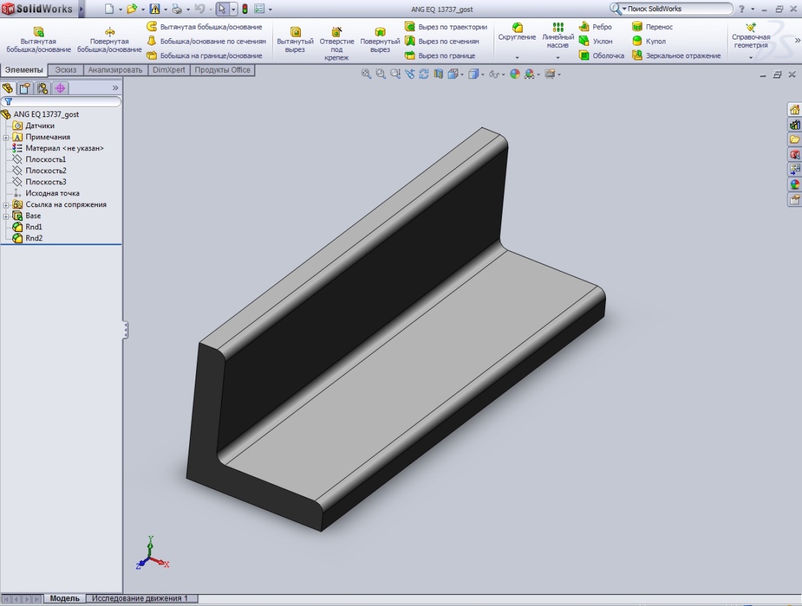This screenshot has width=802, height=606.
Task: Expand the arrow under Скругление
Action: click(x=517, y=57)
